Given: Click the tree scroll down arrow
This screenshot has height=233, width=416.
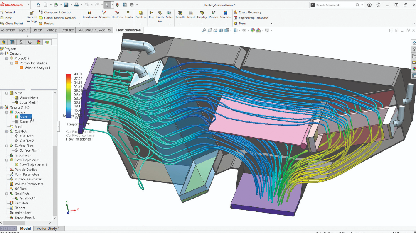Looking at the screenshot, I should coord(55,218).
